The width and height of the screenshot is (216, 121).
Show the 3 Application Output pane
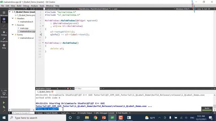[67, 113]
